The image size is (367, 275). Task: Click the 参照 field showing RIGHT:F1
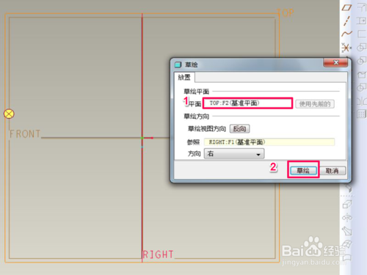(269, 142)
